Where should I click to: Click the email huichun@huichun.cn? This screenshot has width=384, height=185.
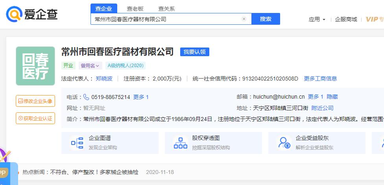tap(279, 97)
